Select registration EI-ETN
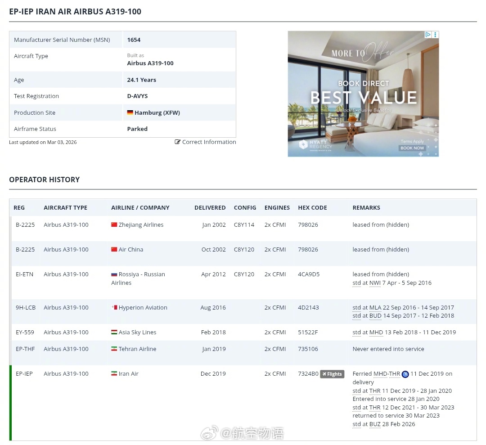The image size is (486, 445). click(x=24, y=274)
